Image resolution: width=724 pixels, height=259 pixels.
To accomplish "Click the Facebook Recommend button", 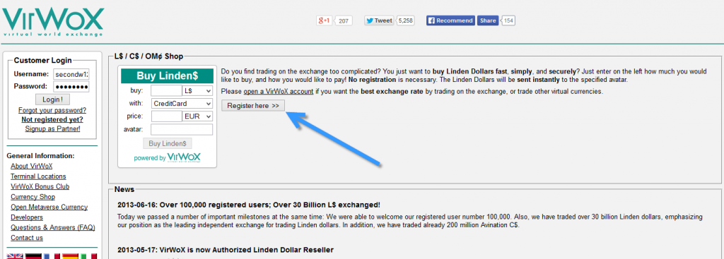I will (450, 20).
